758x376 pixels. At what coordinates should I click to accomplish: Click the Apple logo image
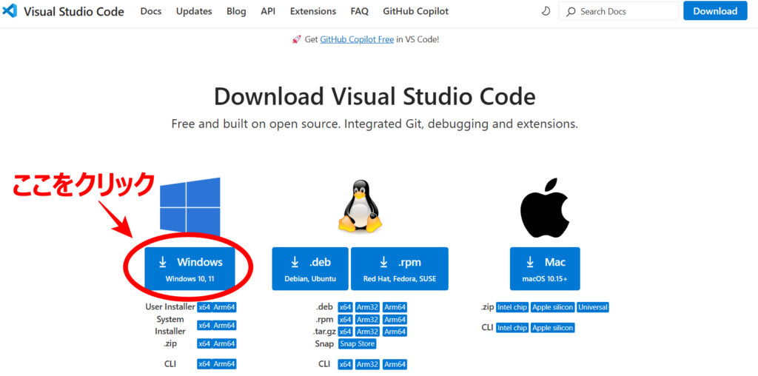coord(546,207)
